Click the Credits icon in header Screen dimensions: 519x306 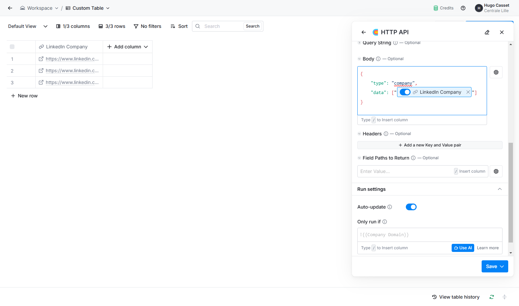[x=436, y=8]
